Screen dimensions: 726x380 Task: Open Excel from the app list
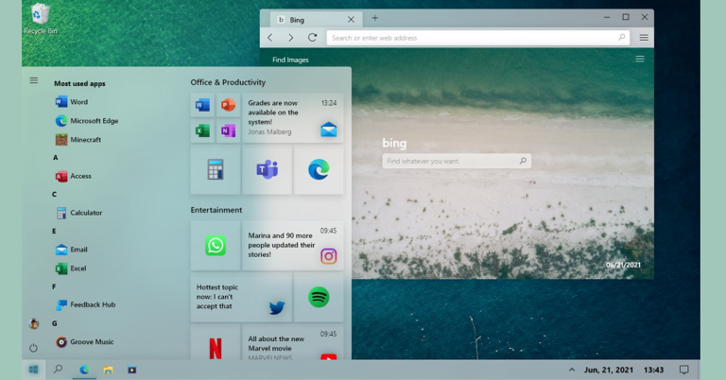[x=71, y=268]
